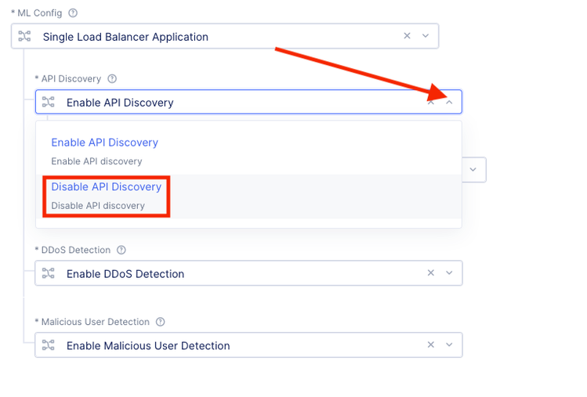Image resolution: width=587 pixels, height=397 pixels.
Task: Expand the ML Config dropdown chevron
Action: 426,36
